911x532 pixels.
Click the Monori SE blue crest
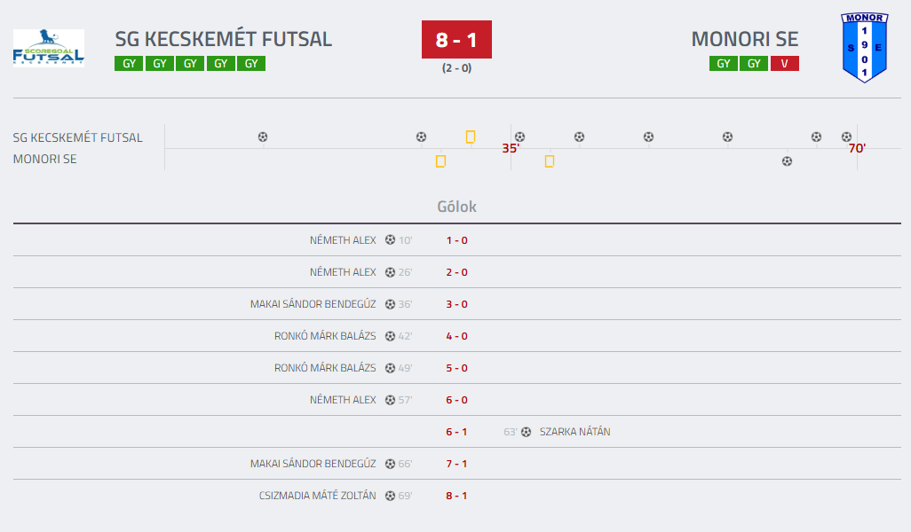(x=864, y=48)
